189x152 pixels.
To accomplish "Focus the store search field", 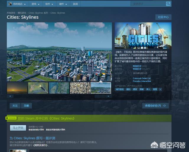I will [148, 4].
